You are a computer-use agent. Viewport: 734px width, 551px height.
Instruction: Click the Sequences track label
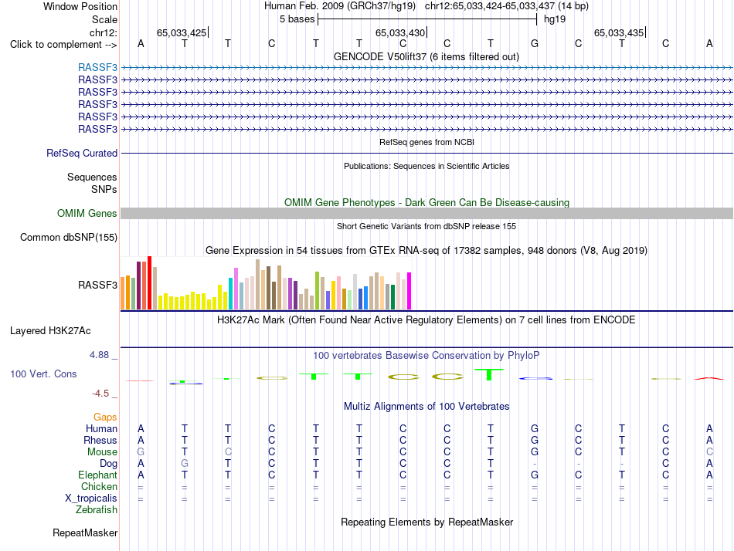[x=92, y=177]
